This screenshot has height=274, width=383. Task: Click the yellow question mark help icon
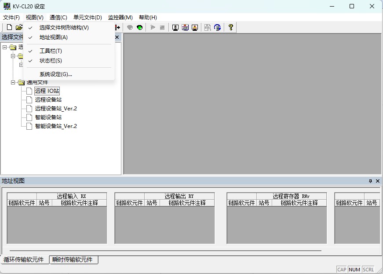[x=230, y=27]
